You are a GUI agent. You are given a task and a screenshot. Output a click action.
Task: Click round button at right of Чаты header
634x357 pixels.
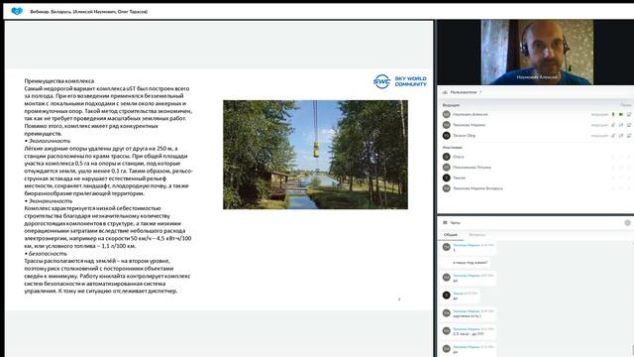pos(627,222)
